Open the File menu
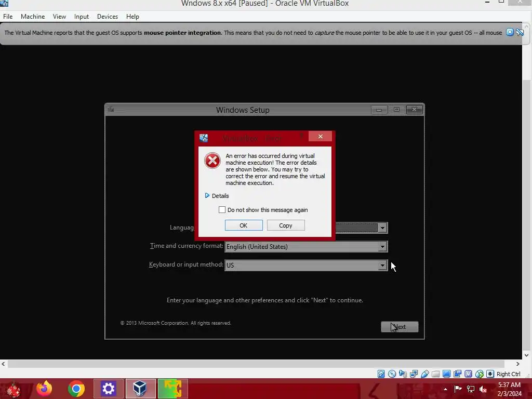532x399 pixels. [8, 16]
